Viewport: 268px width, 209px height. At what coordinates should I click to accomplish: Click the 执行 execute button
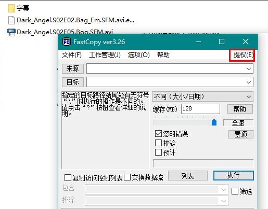pyautogui.click(x=233, y=176)
